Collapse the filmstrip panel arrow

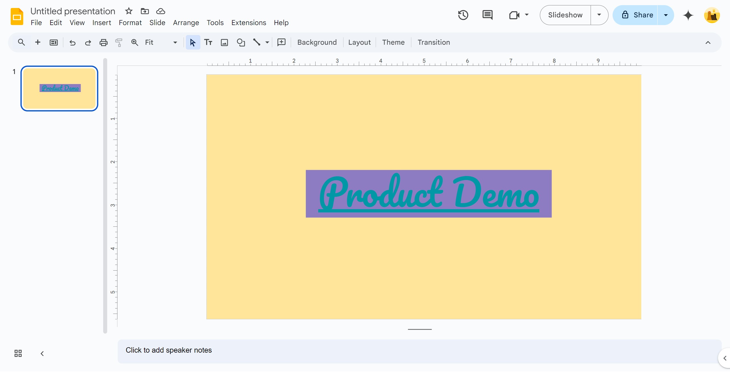point(42,353)
